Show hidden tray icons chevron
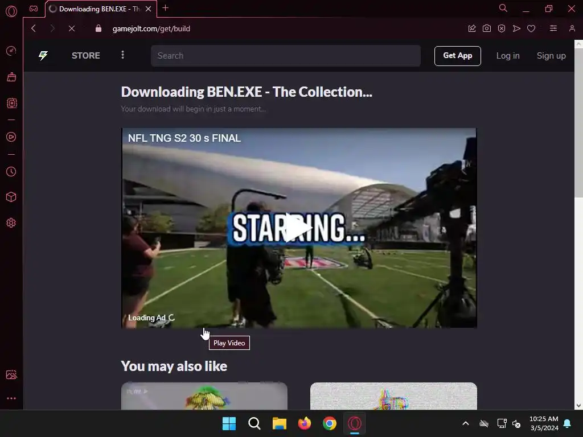This screenshot has height=437, width=583. 466,423
